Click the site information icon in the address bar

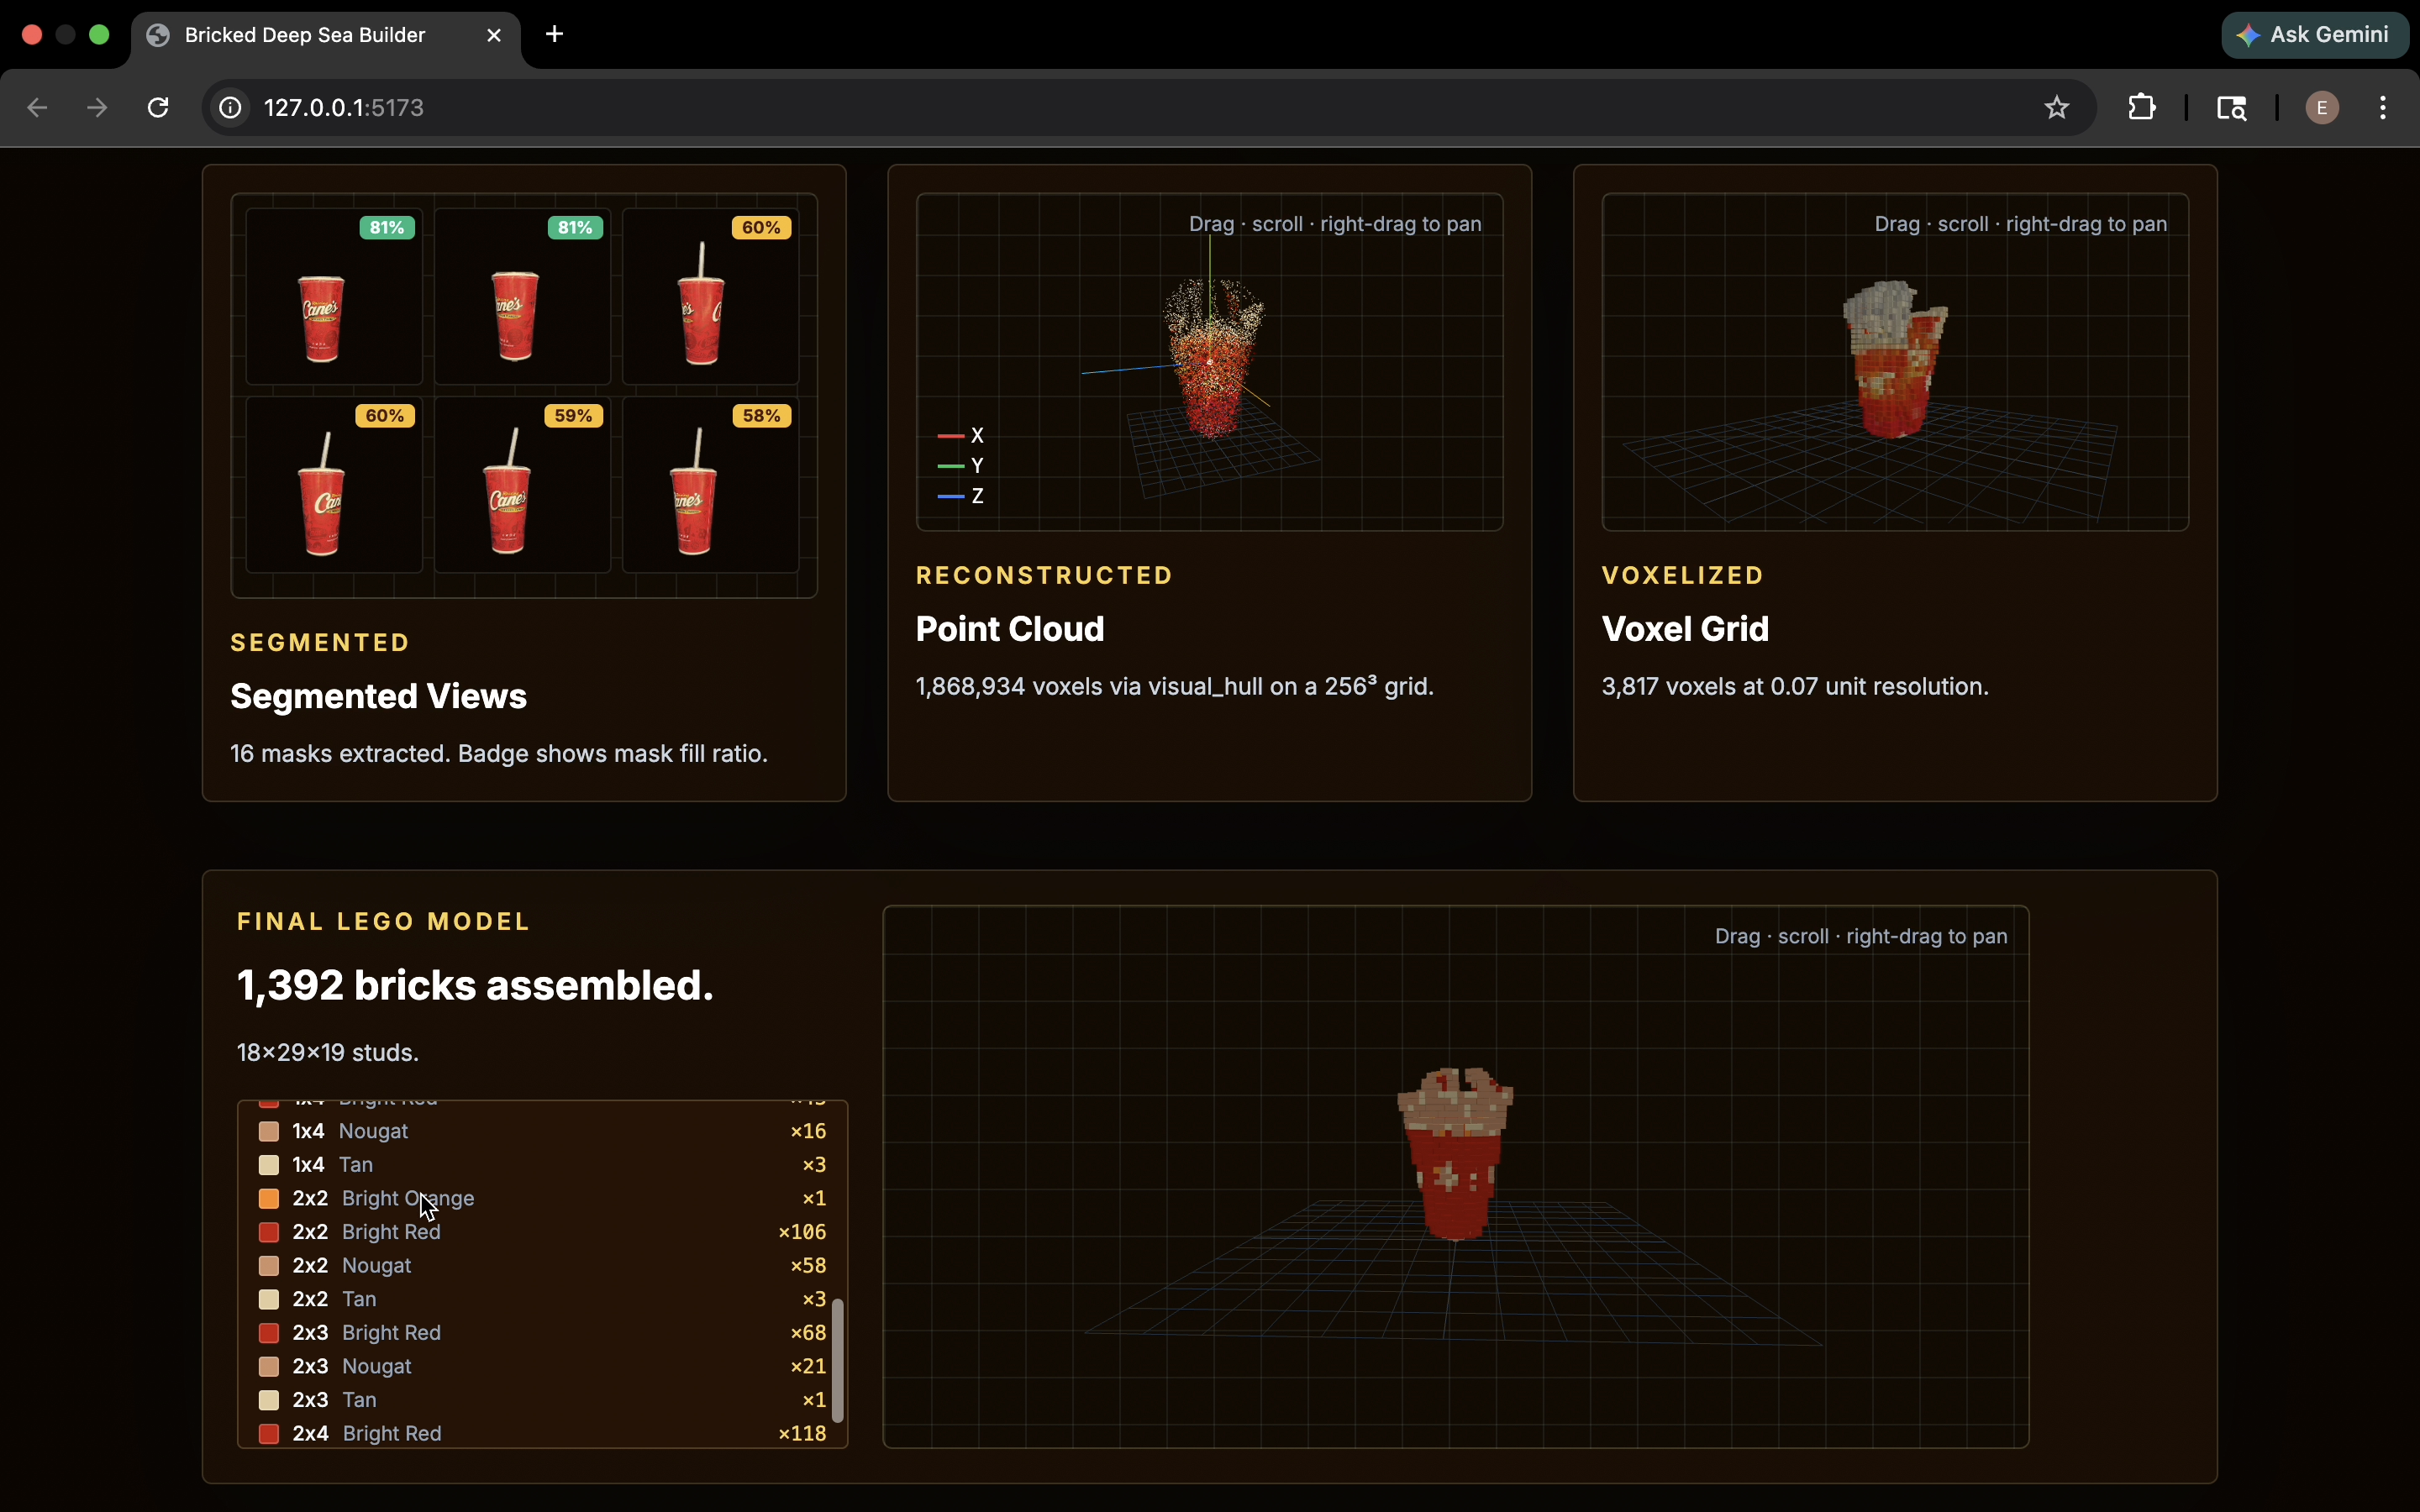pyautogui.click(x=231, y=107)
